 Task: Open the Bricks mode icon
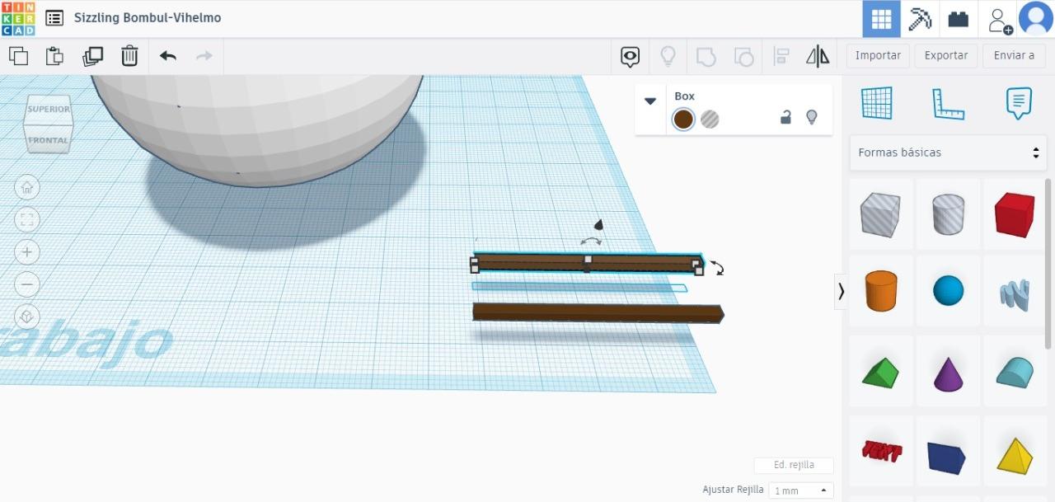pos(959,19)
